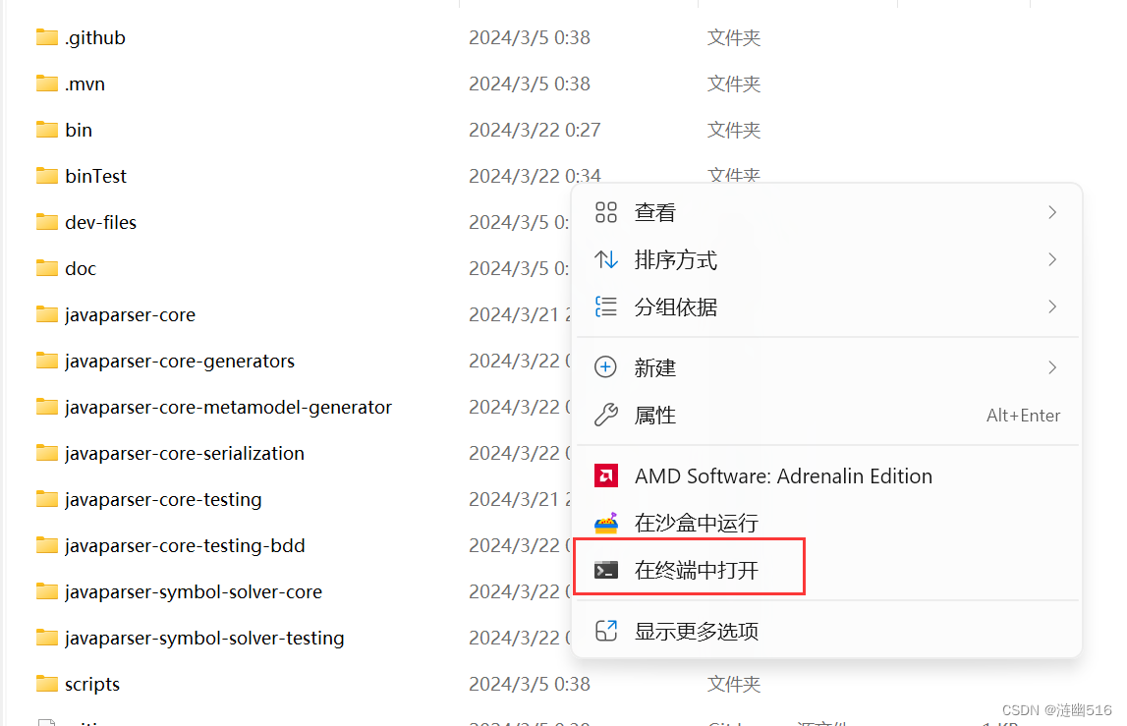Click the scripts folder name
This screenshot has width=1127, height=726.
(94, 684)
